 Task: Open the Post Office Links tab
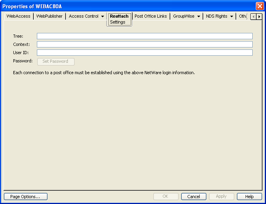(151, 16)
